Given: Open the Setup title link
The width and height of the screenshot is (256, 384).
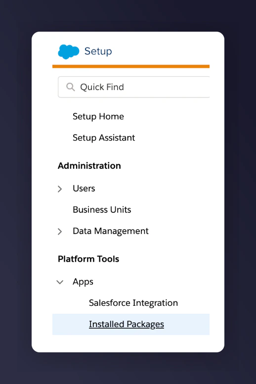Looking at the screenshot, I should tap(98, 51).
